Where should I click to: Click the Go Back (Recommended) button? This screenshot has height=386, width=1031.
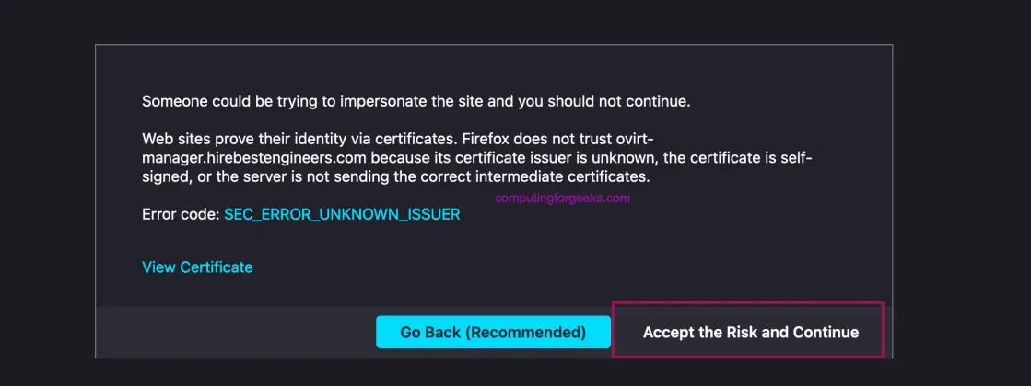(x=493, y=332)
